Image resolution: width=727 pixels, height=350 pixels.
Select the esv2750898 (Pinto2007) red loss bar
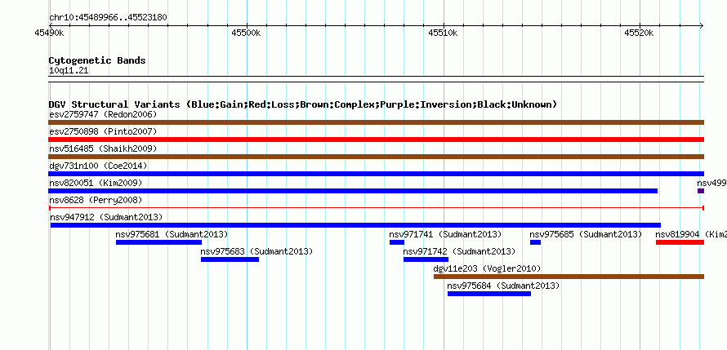(376, 140)
